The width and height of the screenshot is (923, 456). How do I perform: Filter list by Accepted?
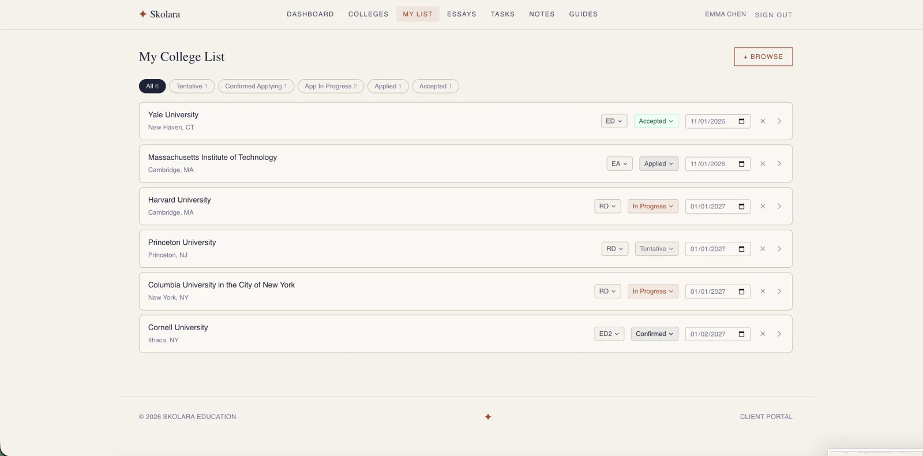pos(436,86)
